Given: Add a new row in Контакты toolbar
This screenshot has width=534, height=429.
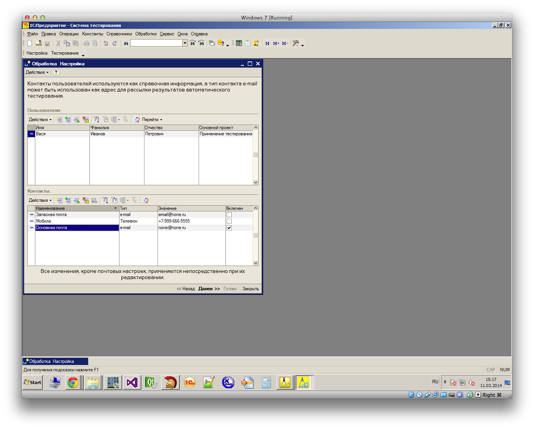Looking at the screenshot, I should (x=59, y=200).
